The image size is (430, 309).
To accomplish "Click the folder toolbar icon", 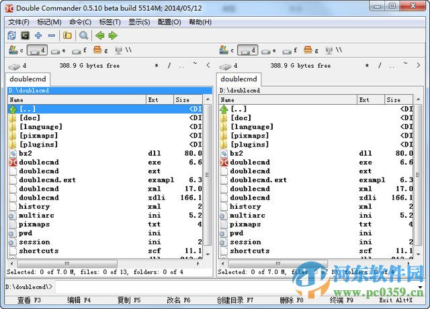I will pos(67,36).
